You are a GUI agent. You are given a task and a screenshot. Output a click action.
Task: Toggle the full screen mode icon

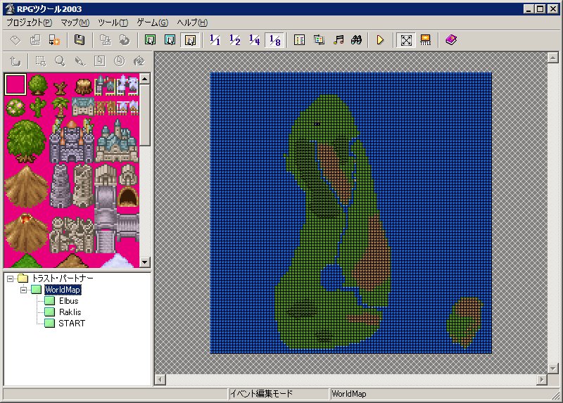[406, 40]
